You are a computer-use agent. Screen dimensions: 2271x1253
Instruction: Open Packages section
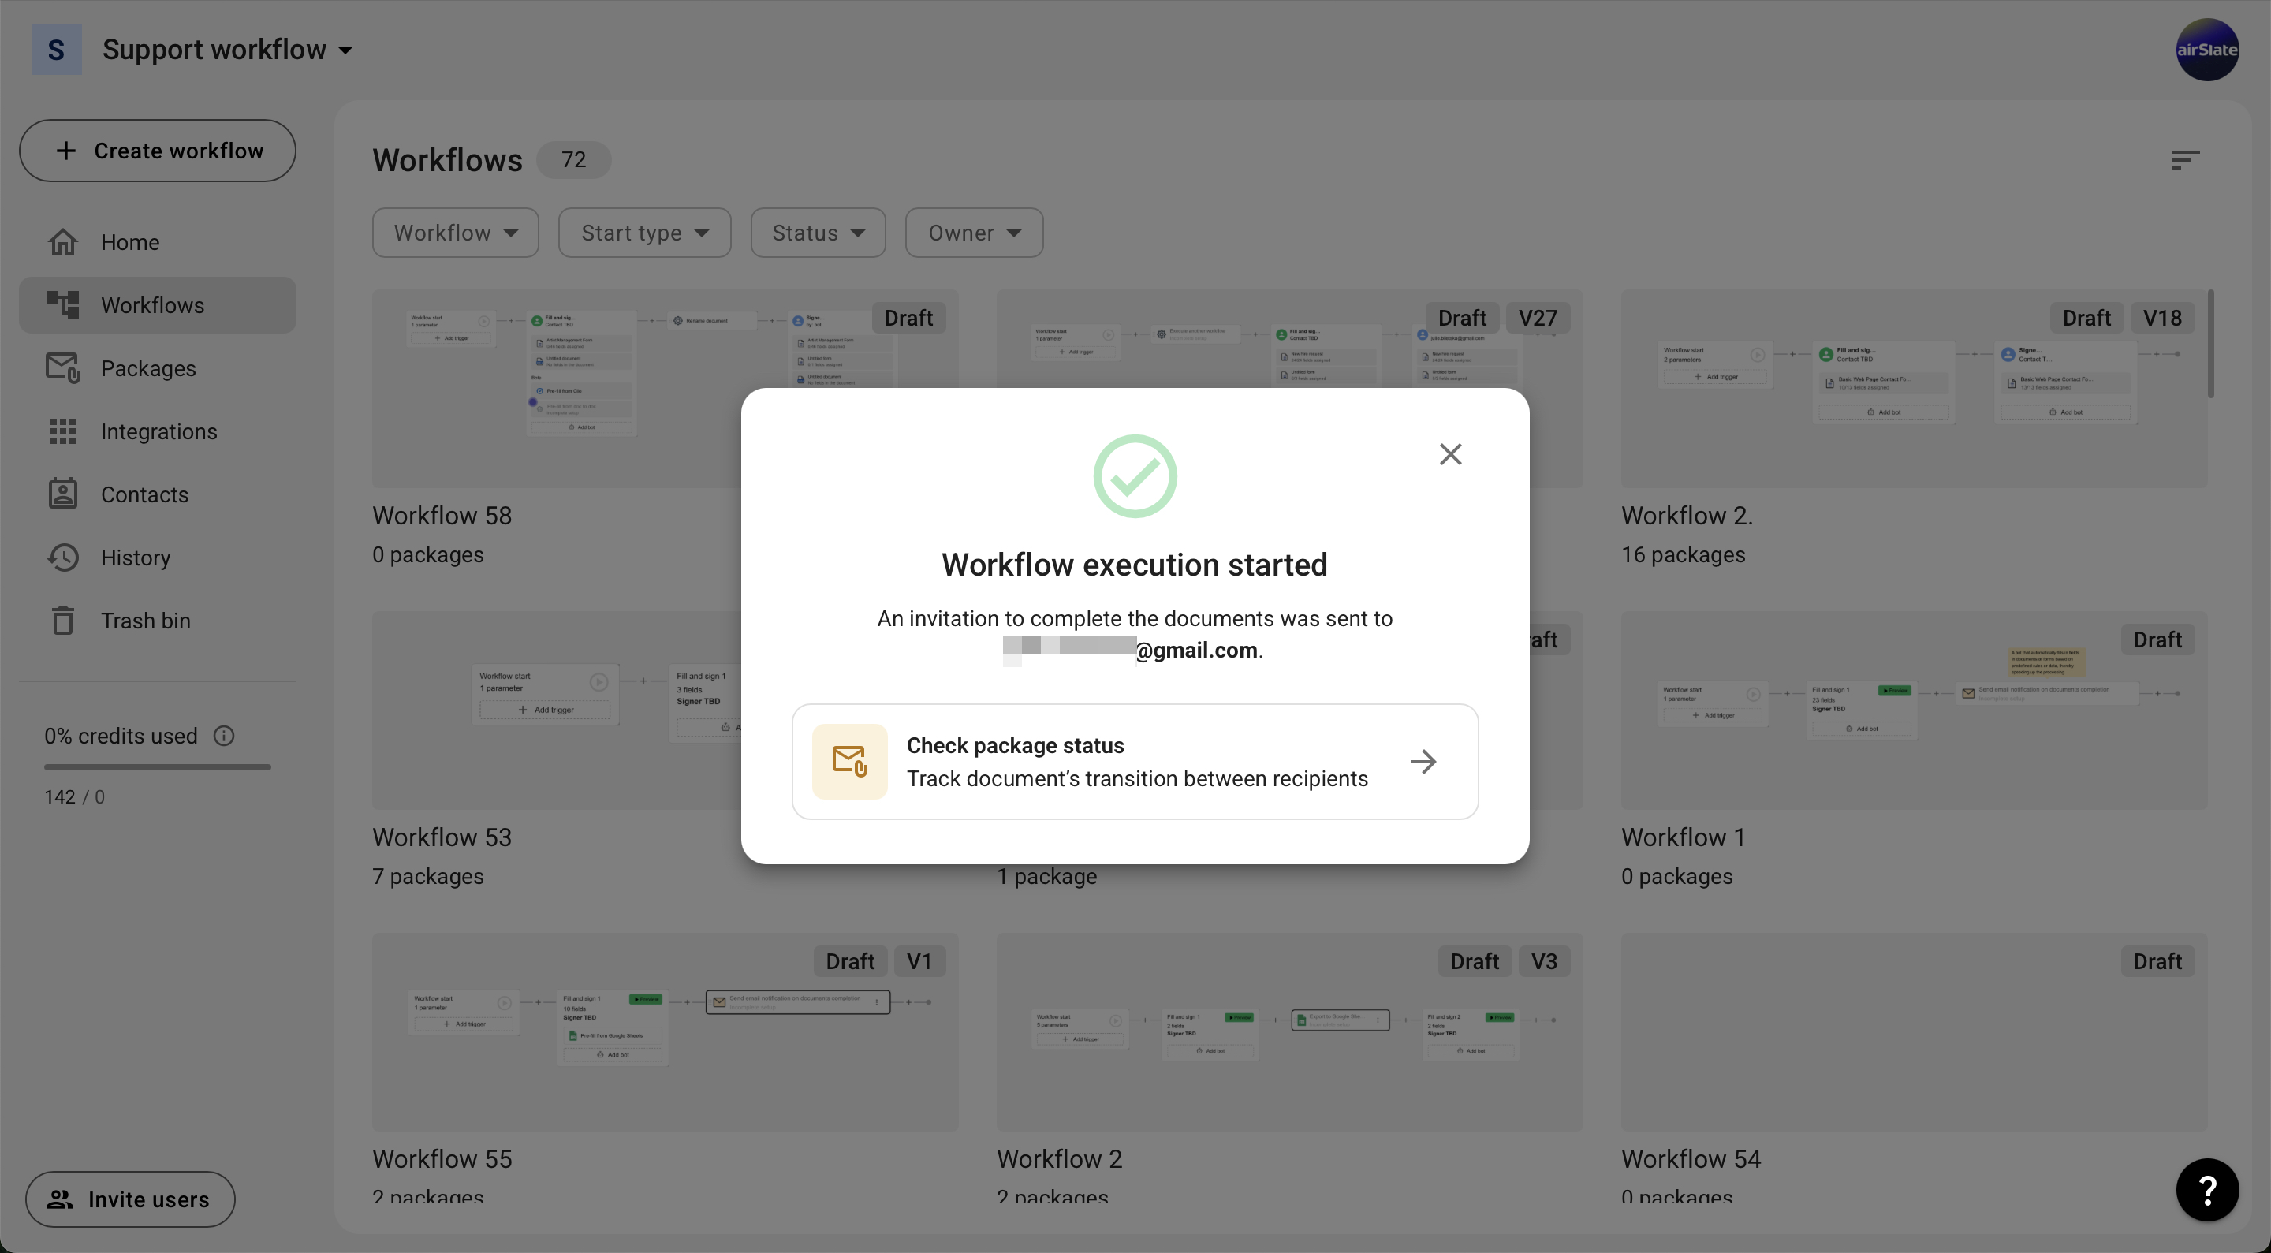(158, 367)
